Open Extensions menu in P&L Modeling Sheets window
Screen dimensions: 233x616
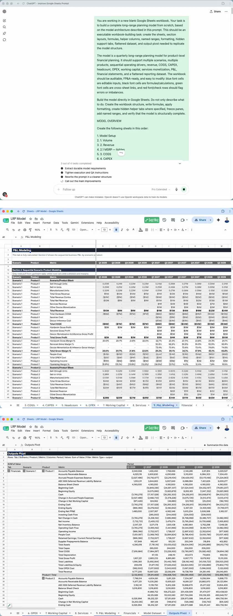click(88, 223)
